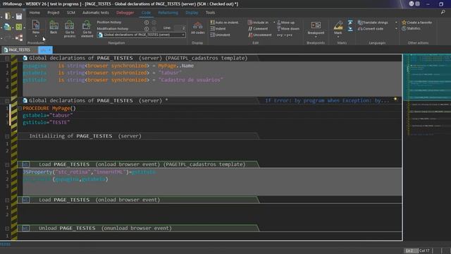
Task: Open code Statistics
Action: pos(411,28)
